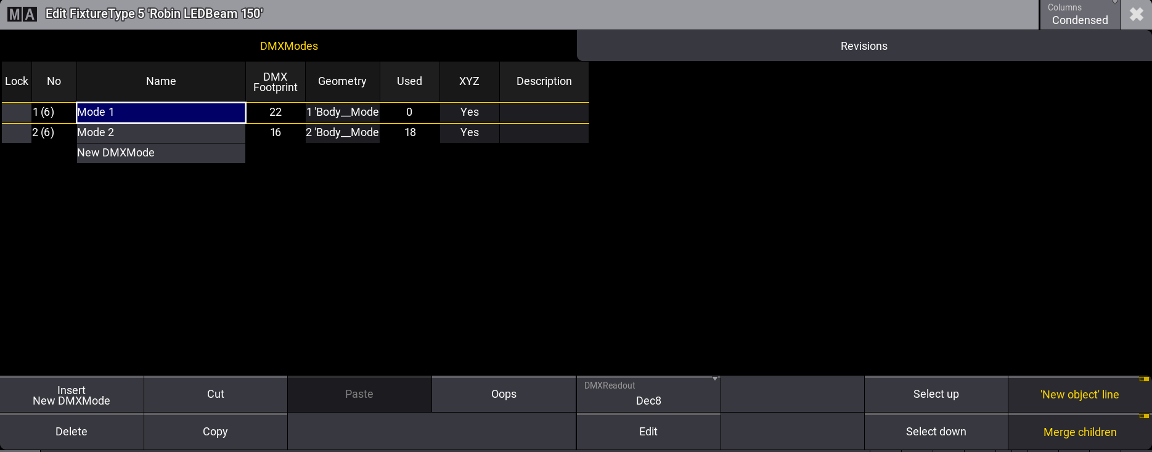Click Insert New DMXMode button
Screen dimensions: 1152x452
[71, 395]
